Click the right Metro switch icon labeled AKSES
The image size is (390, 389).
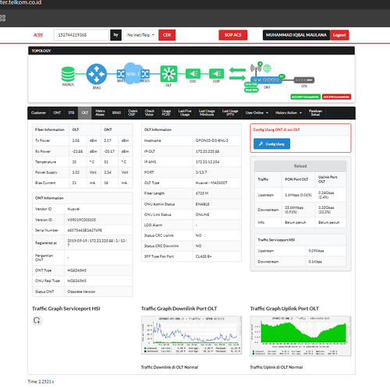click(x=145, y=74)
